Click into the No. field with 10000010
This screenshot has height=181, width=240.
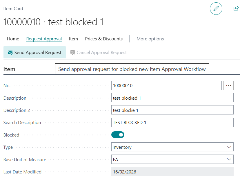click(166, 86)
